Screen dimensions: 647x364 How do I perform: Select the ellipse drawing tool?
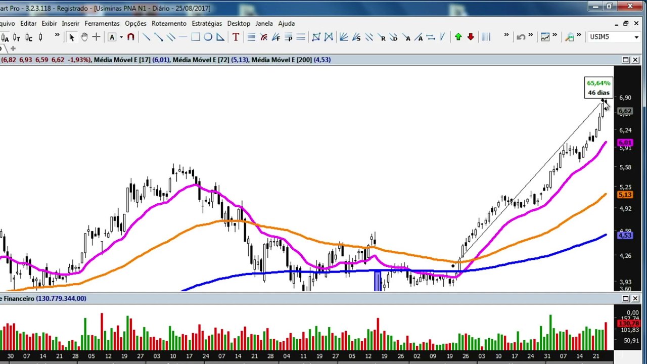(x=208, y=37)
